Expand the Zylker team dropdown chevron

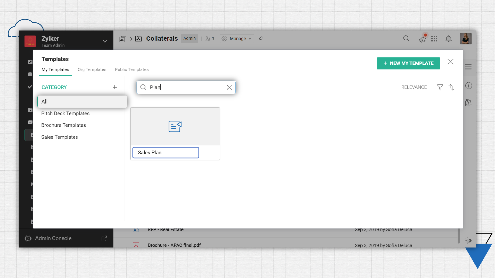[105, 41]
